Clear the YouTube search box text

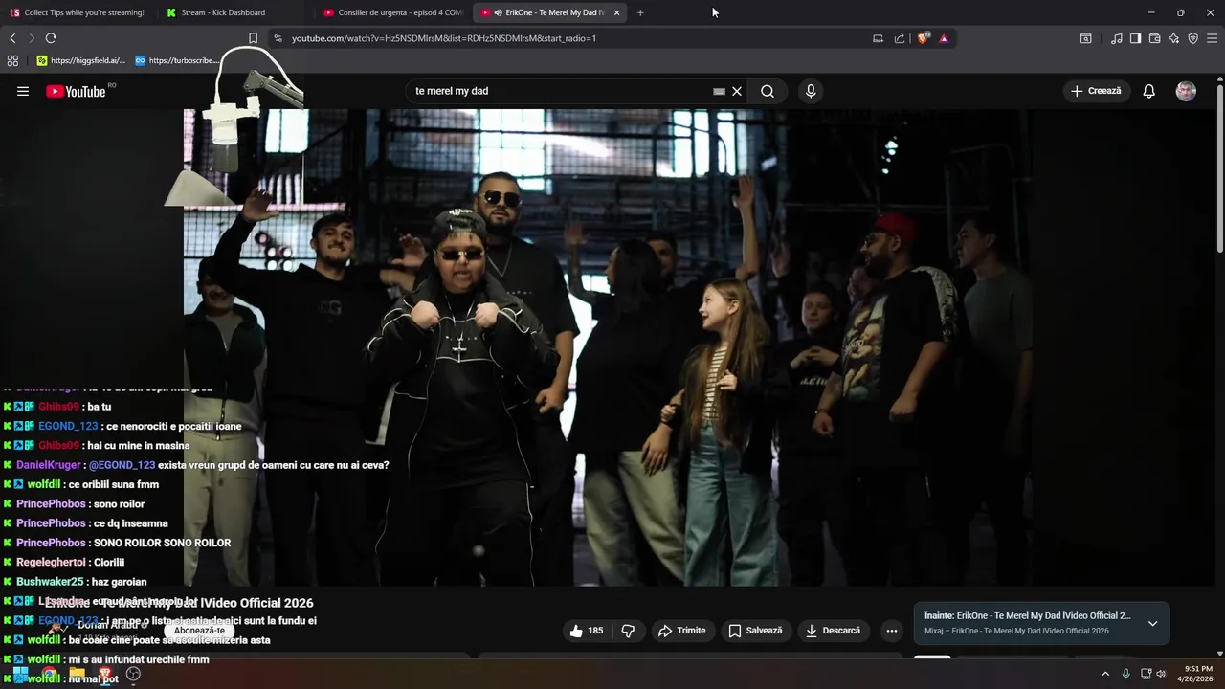pyautogui.click(x=737, y=91)
